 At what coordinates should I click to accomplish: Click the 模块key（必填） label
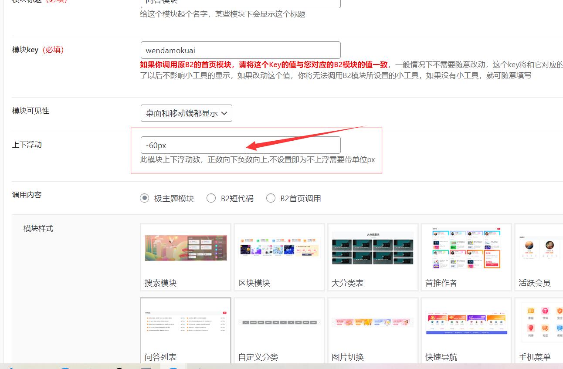pyautogui.click(x=38, y=50)
